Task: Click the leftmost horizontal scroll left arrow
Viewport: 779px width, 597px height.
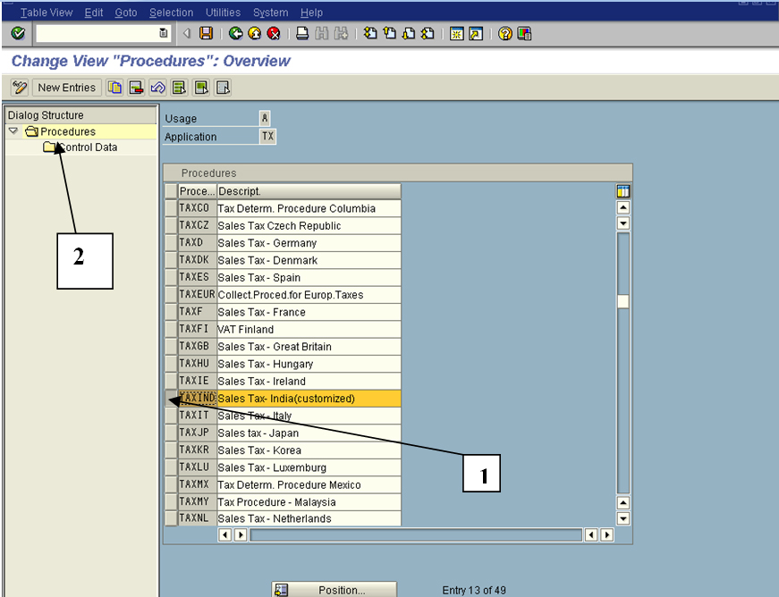Action: (225, 534)
